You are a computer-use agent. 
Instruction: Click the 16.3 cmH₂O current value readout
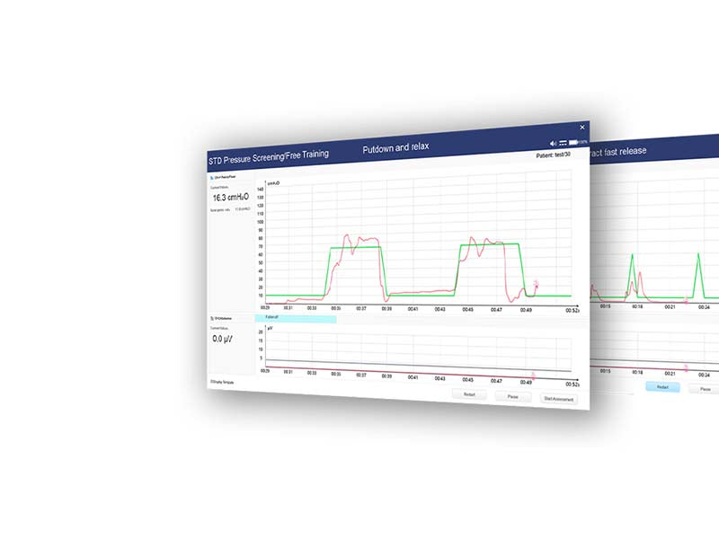[232, 197]
